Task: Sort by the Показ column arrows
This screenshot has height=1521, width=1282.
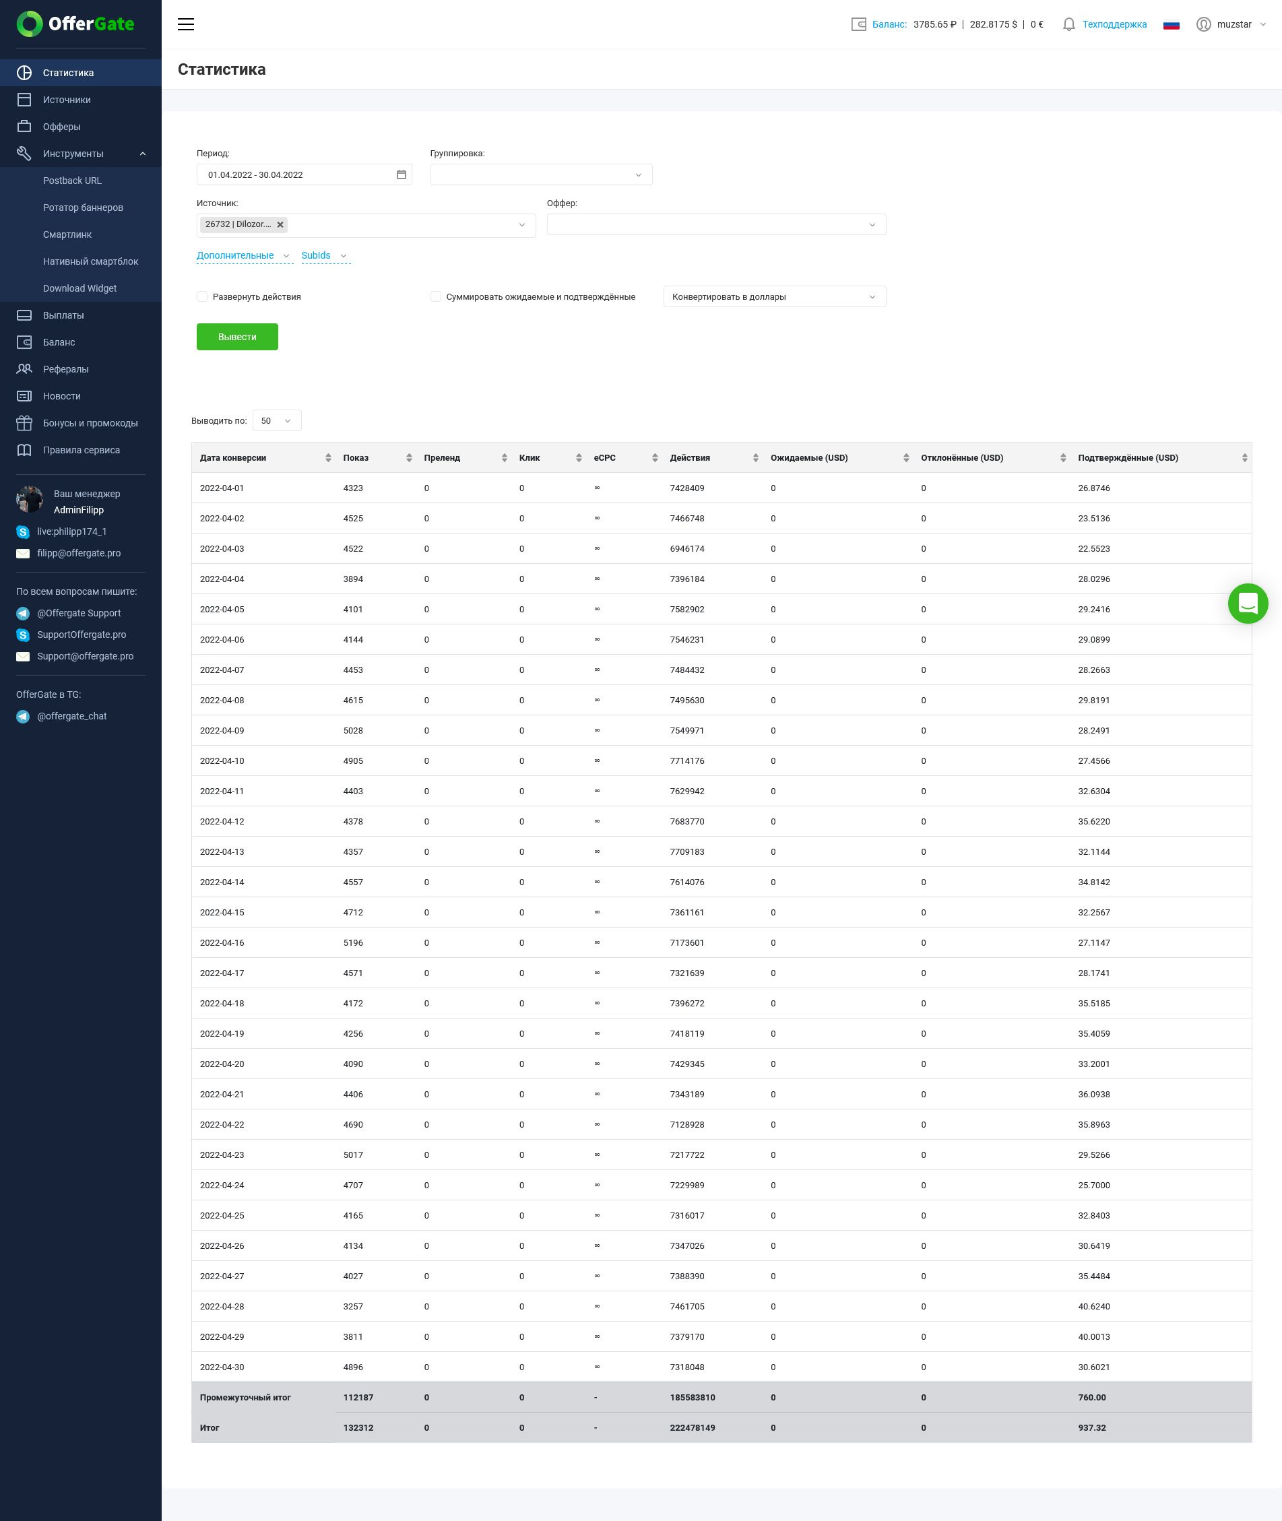Action: point(409,458)
